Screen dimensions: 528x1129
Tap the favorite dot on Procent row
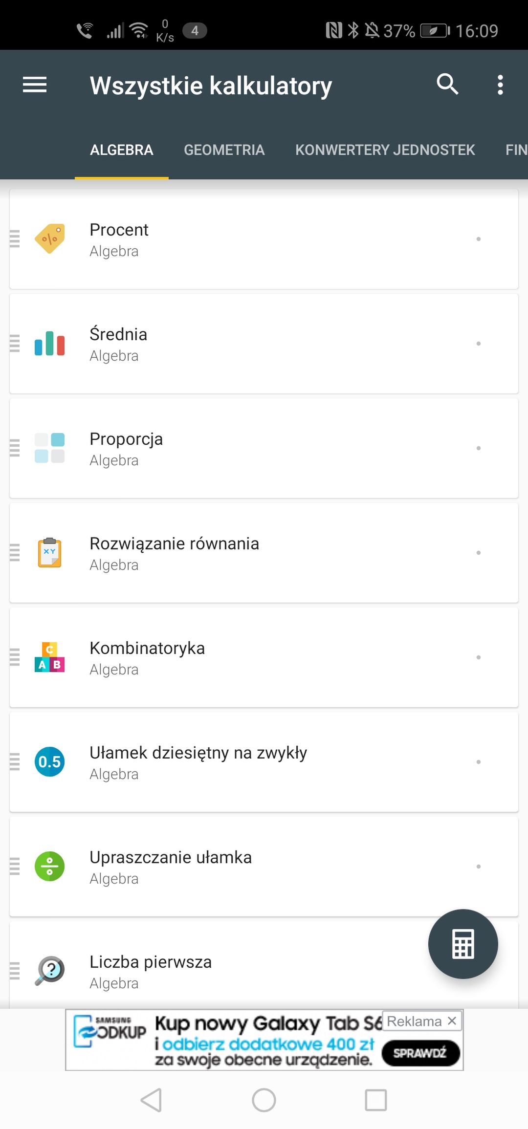click(x=479, y=239)
